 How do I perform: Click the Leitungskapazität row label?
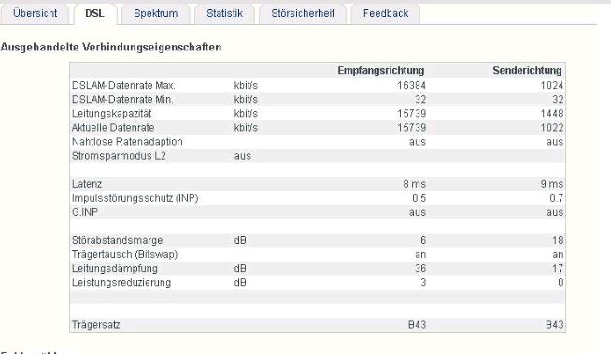(111, 114)
